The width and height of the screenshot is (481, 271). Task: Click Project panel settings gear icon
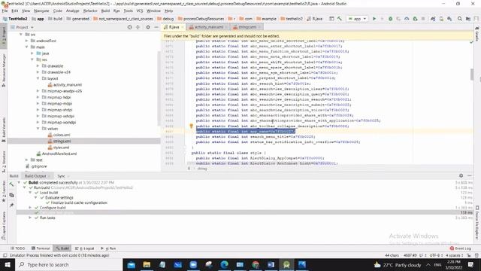tap(148, 27)
